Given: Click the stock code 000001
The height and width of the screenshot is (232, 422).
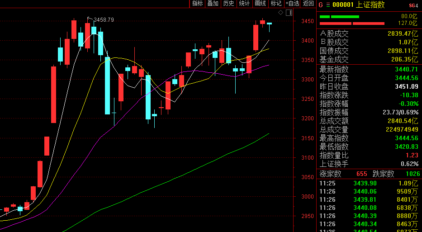Looking at the screenshot, I should (343, 5).
